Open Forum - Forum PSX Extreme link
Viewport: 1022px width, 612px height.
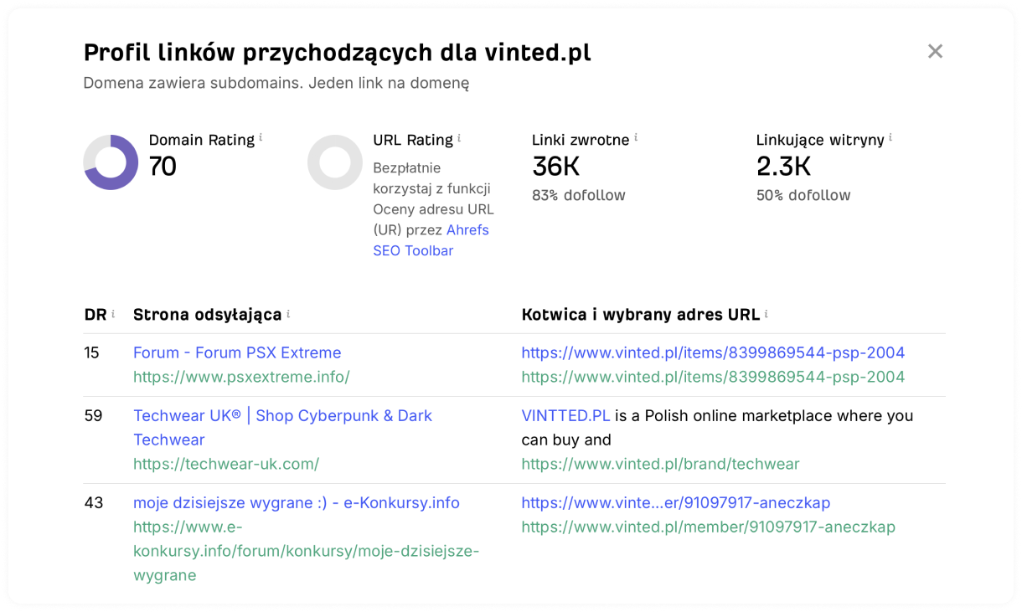pos(237,352)
